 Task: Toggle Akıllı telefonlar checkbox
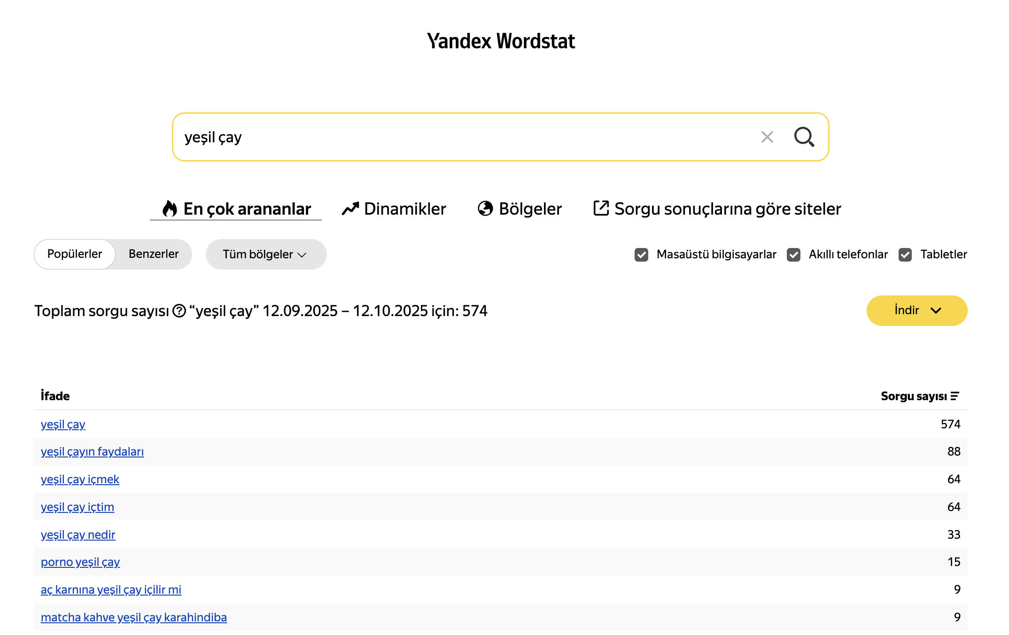[793, 255]
